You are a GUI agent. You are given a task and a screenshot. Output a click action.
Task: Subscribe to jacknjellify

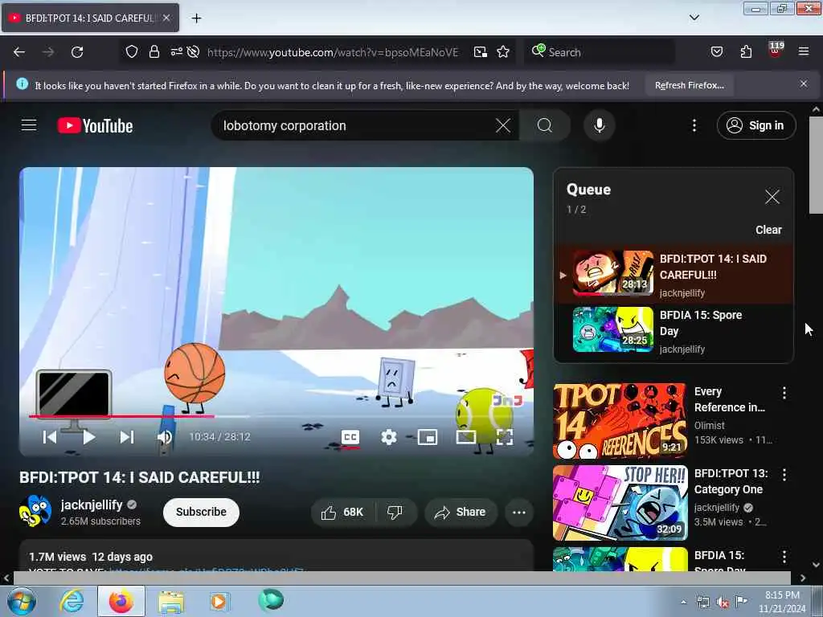[x=201, y=512]
